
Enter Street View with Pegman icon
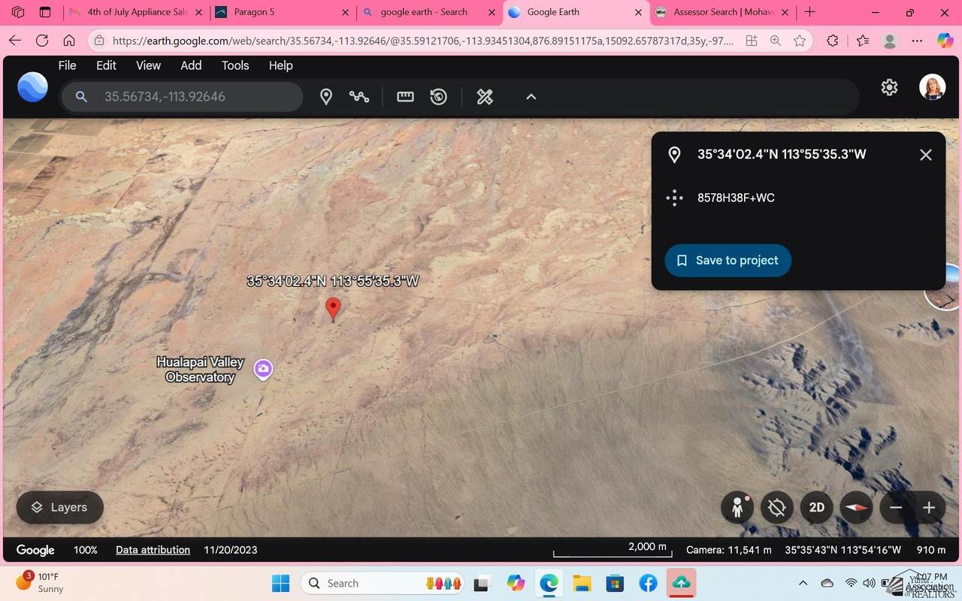(737, 508)
